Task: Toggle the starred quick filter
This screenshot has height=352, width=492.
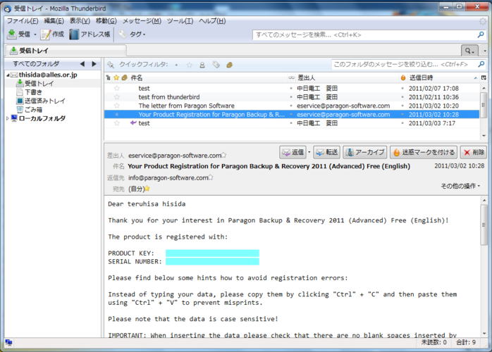Action: [x=189, y=65]
